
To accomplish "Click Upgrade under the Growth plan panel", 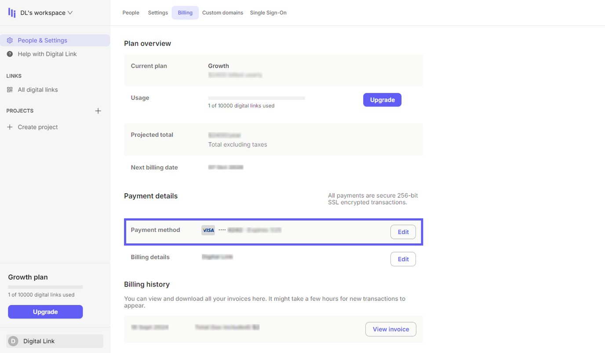I will [45, 312].
